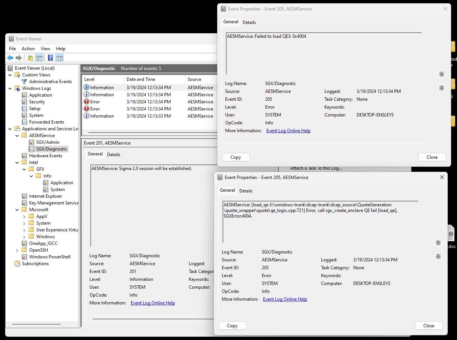Open Event Log Online Help in 'Failed to load QE3' dialog
The image size is (457, 340).
288,131
